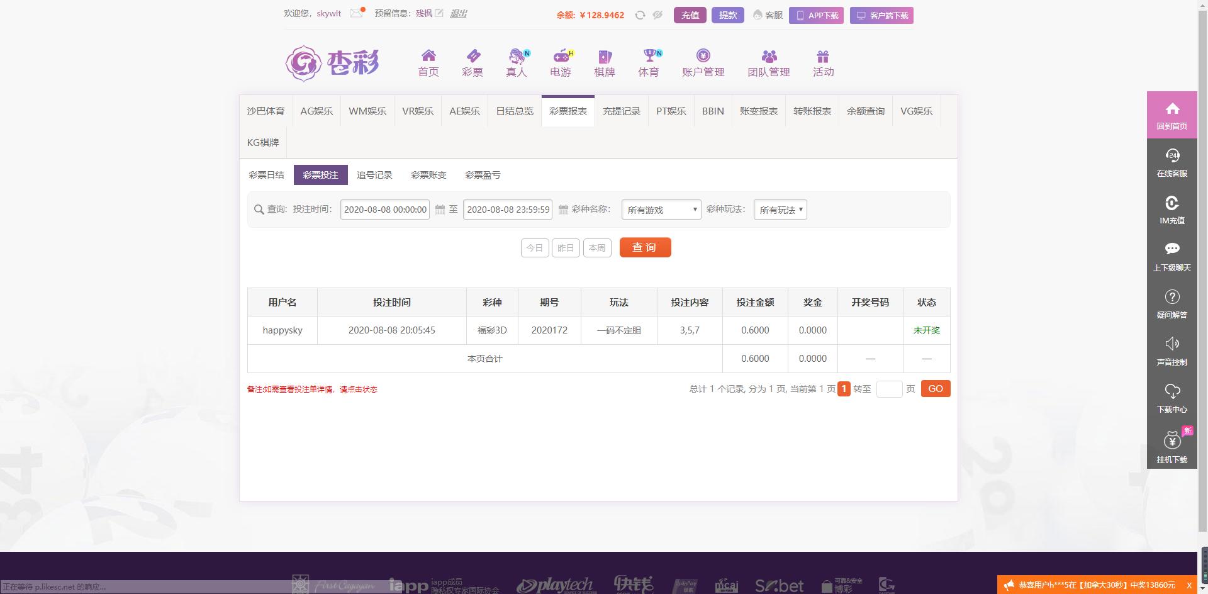Click the 未开奖 status link

click(x=927, y=330)
